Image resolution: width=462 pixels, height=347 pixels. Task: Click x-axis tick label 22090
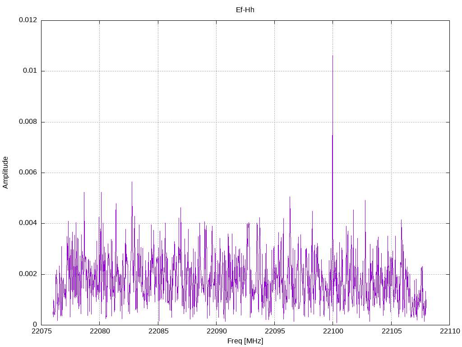tap(216, 331)
